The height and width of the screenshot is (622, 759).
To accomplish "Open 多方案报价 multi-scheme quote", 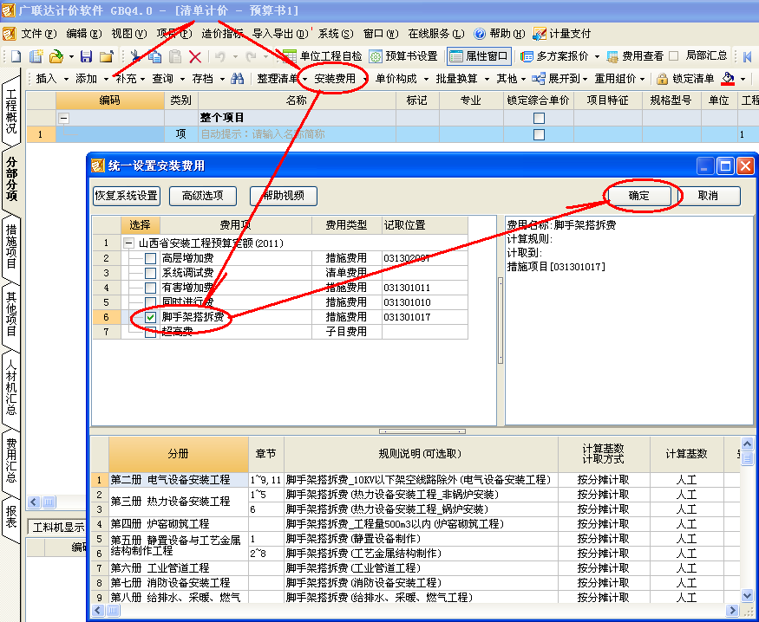I will [555, 56].
